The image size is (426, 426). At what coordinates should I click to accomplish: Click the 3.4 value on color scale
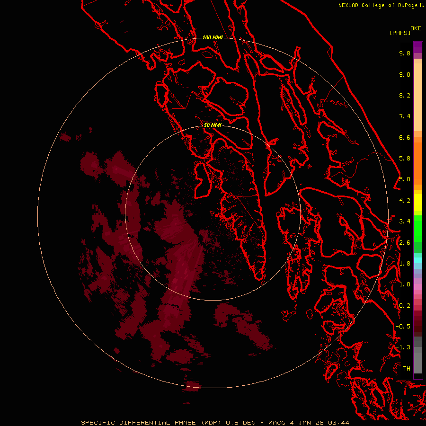(405, 222)
